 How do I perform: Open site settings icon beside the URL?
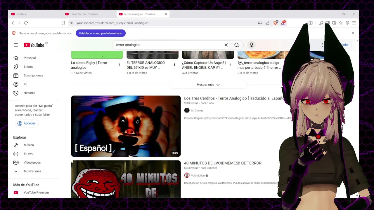coord(72,23)
